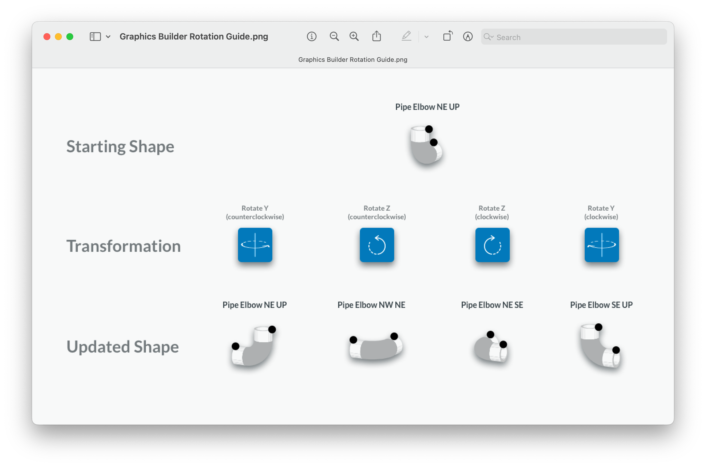
Task: Open the sidebar view options chevron
Action: tap(108, 37)
